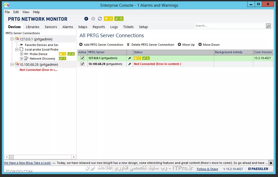
Task: Click the PRTG app icon in the title bar
Action: tap(6, 5)
